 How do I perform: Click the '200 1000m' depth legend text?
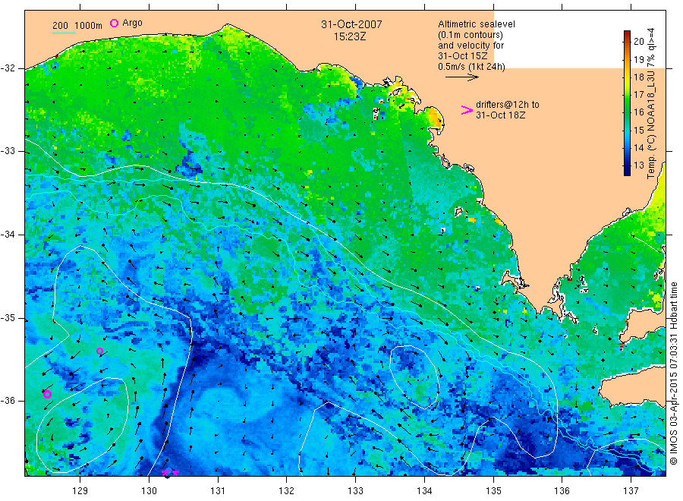coord(77,26)
